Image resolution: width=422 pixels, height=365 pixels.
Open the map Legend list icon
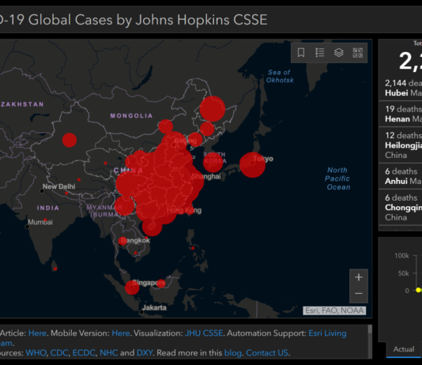tap(320, 52)
